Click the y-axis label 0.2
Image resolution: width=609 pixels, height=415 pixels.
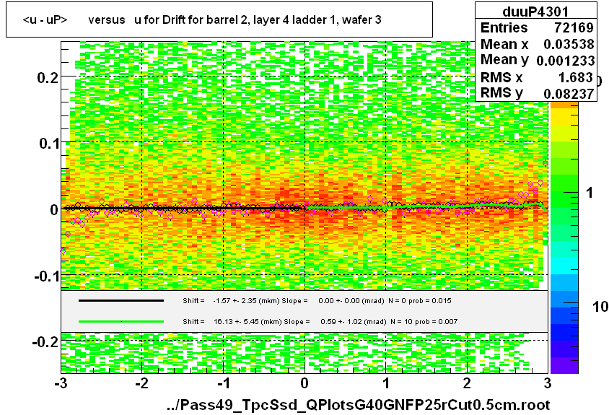[48, 77]
